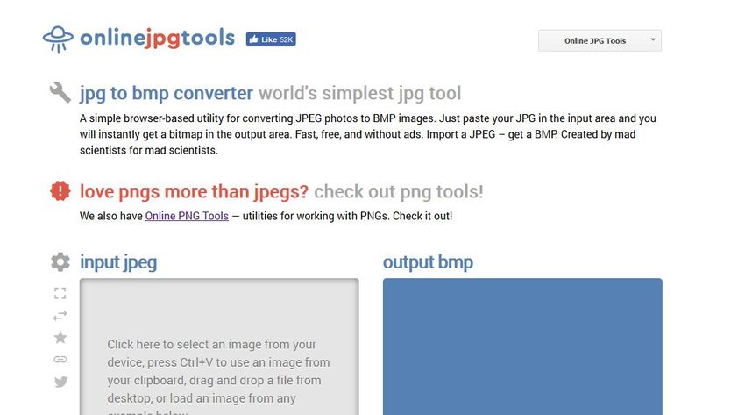The height and width of the screenshot is (415, 745).
Task: Click the 'jpg to bmp converter' heading
Action: [x=167, y=93]
